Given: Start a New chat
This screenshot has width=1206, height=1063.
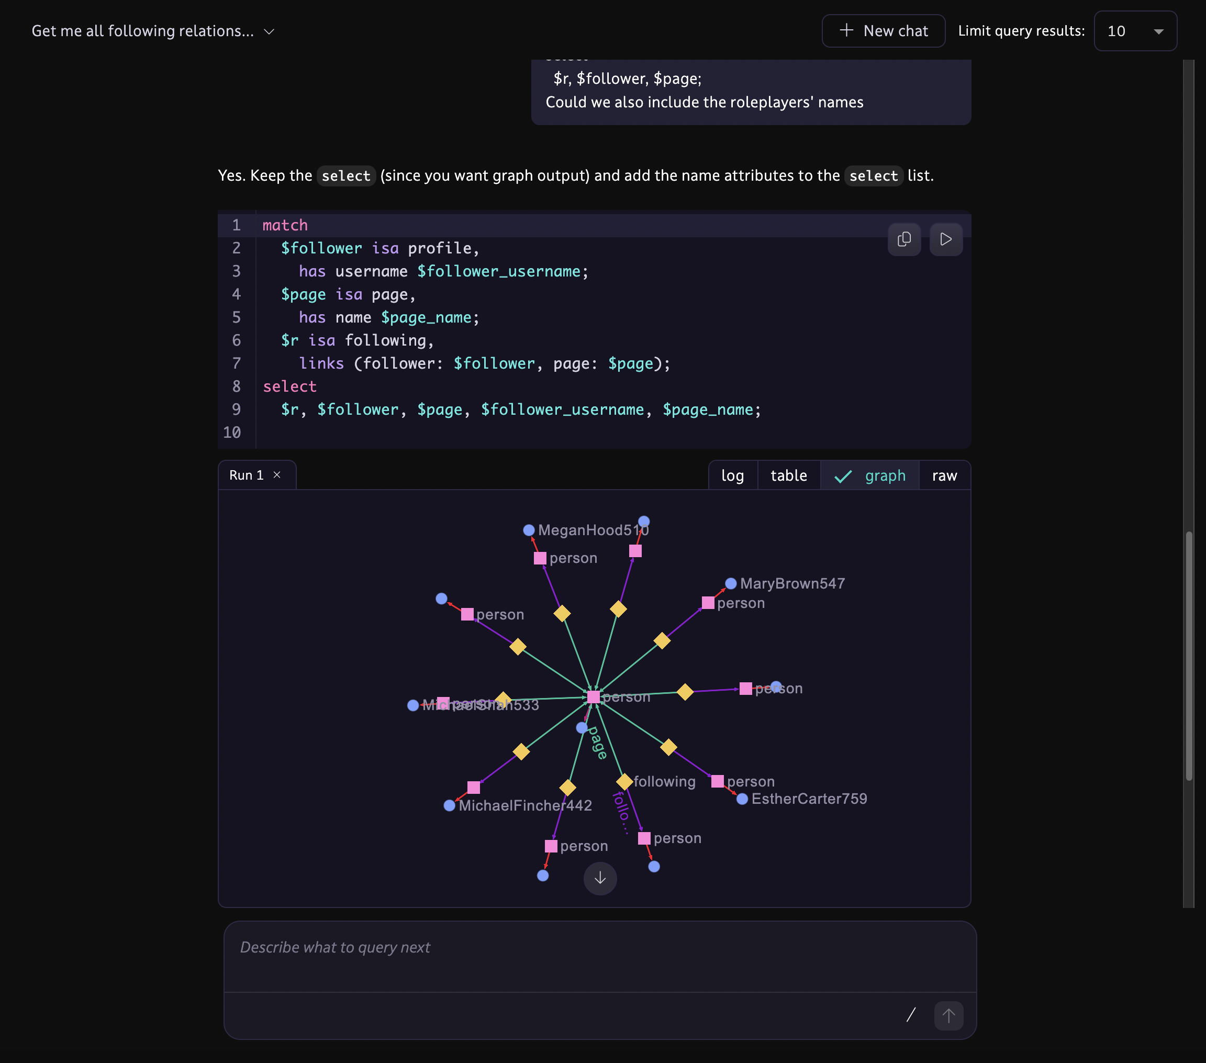Looking at the screenshot, I should click(x=883, y=31).
